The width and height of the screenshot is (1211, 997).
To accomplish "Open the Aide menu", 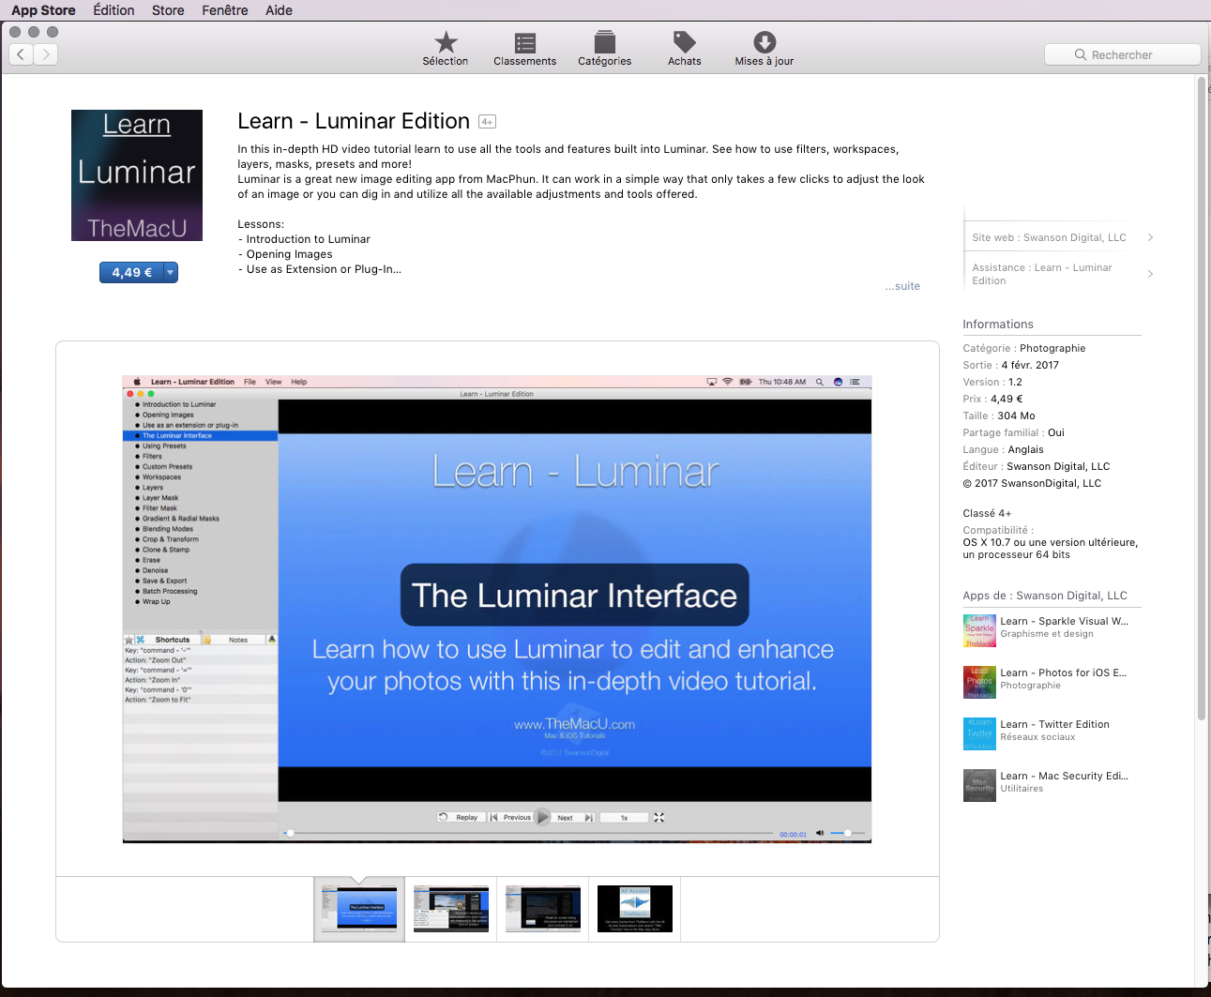I will coord(279,10).
